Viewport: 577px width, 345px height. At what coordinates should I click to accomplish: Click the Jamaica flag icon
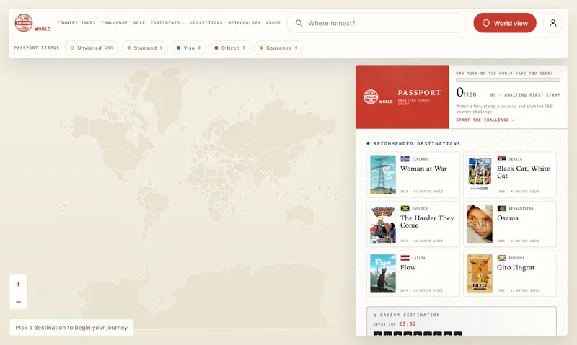coord(405,208)
